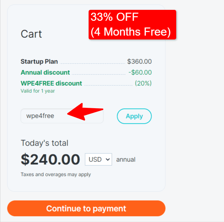Click the Today's total label
Screen dimensions: 224x222
(45, 143)
